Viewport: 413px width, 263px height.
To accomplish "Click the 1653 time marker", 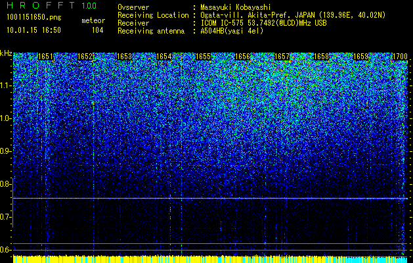I will pyautogui.click(x=124, y=57).
